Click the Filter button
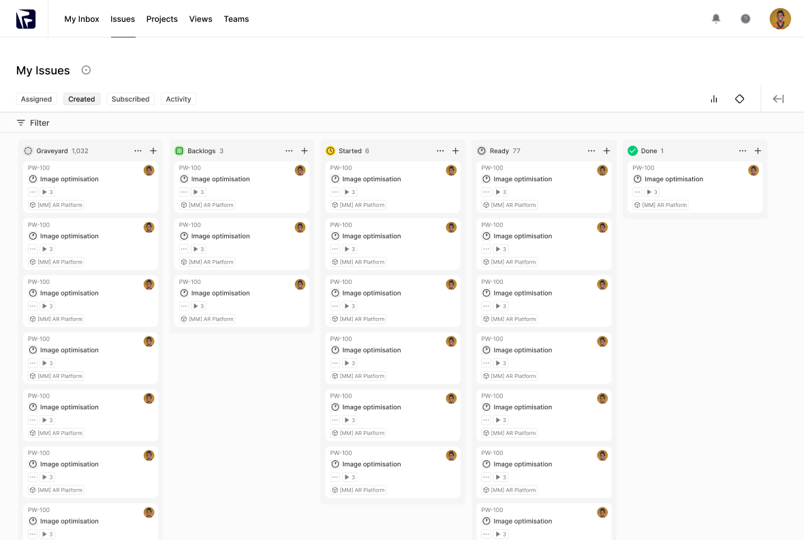Viewport: 804px width, 540px height. [x=33, y=123]
